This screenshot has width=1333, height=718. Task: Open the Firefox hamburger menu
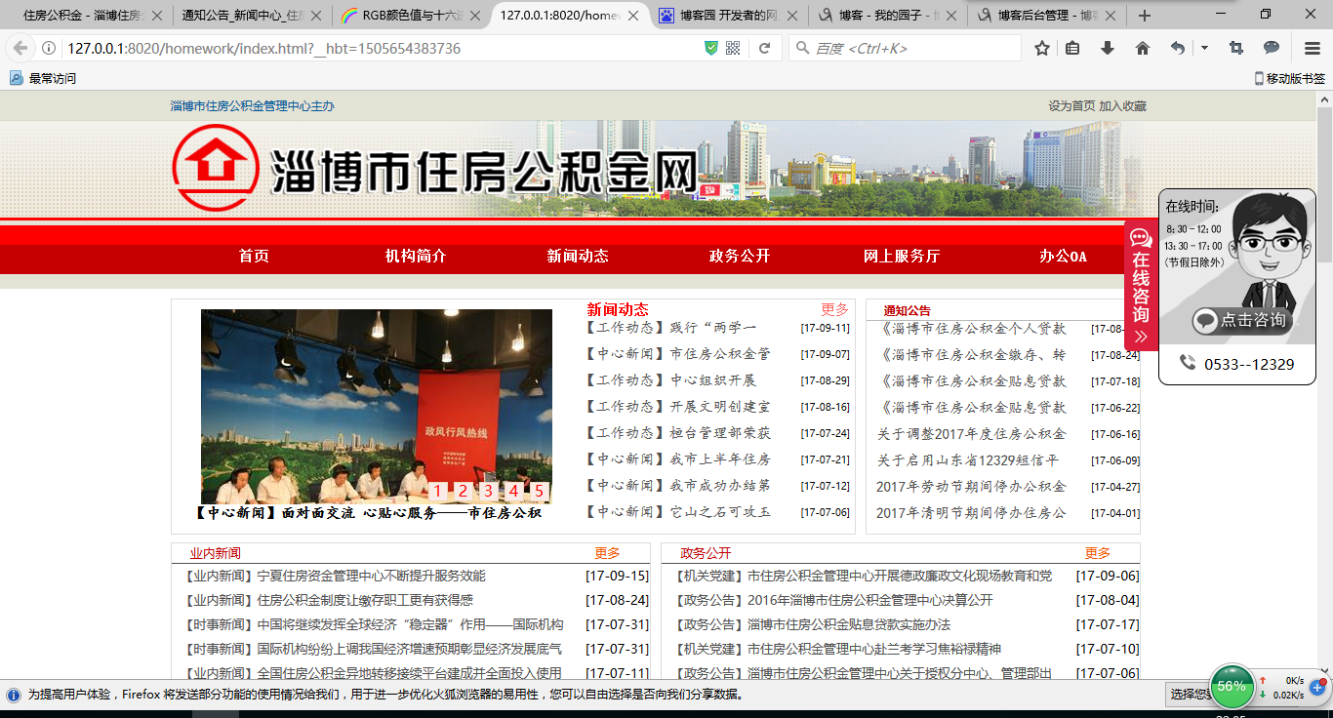(1313, 49)
